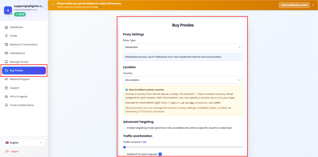Click the Traffic and Rotation heading

coord(138,136)
